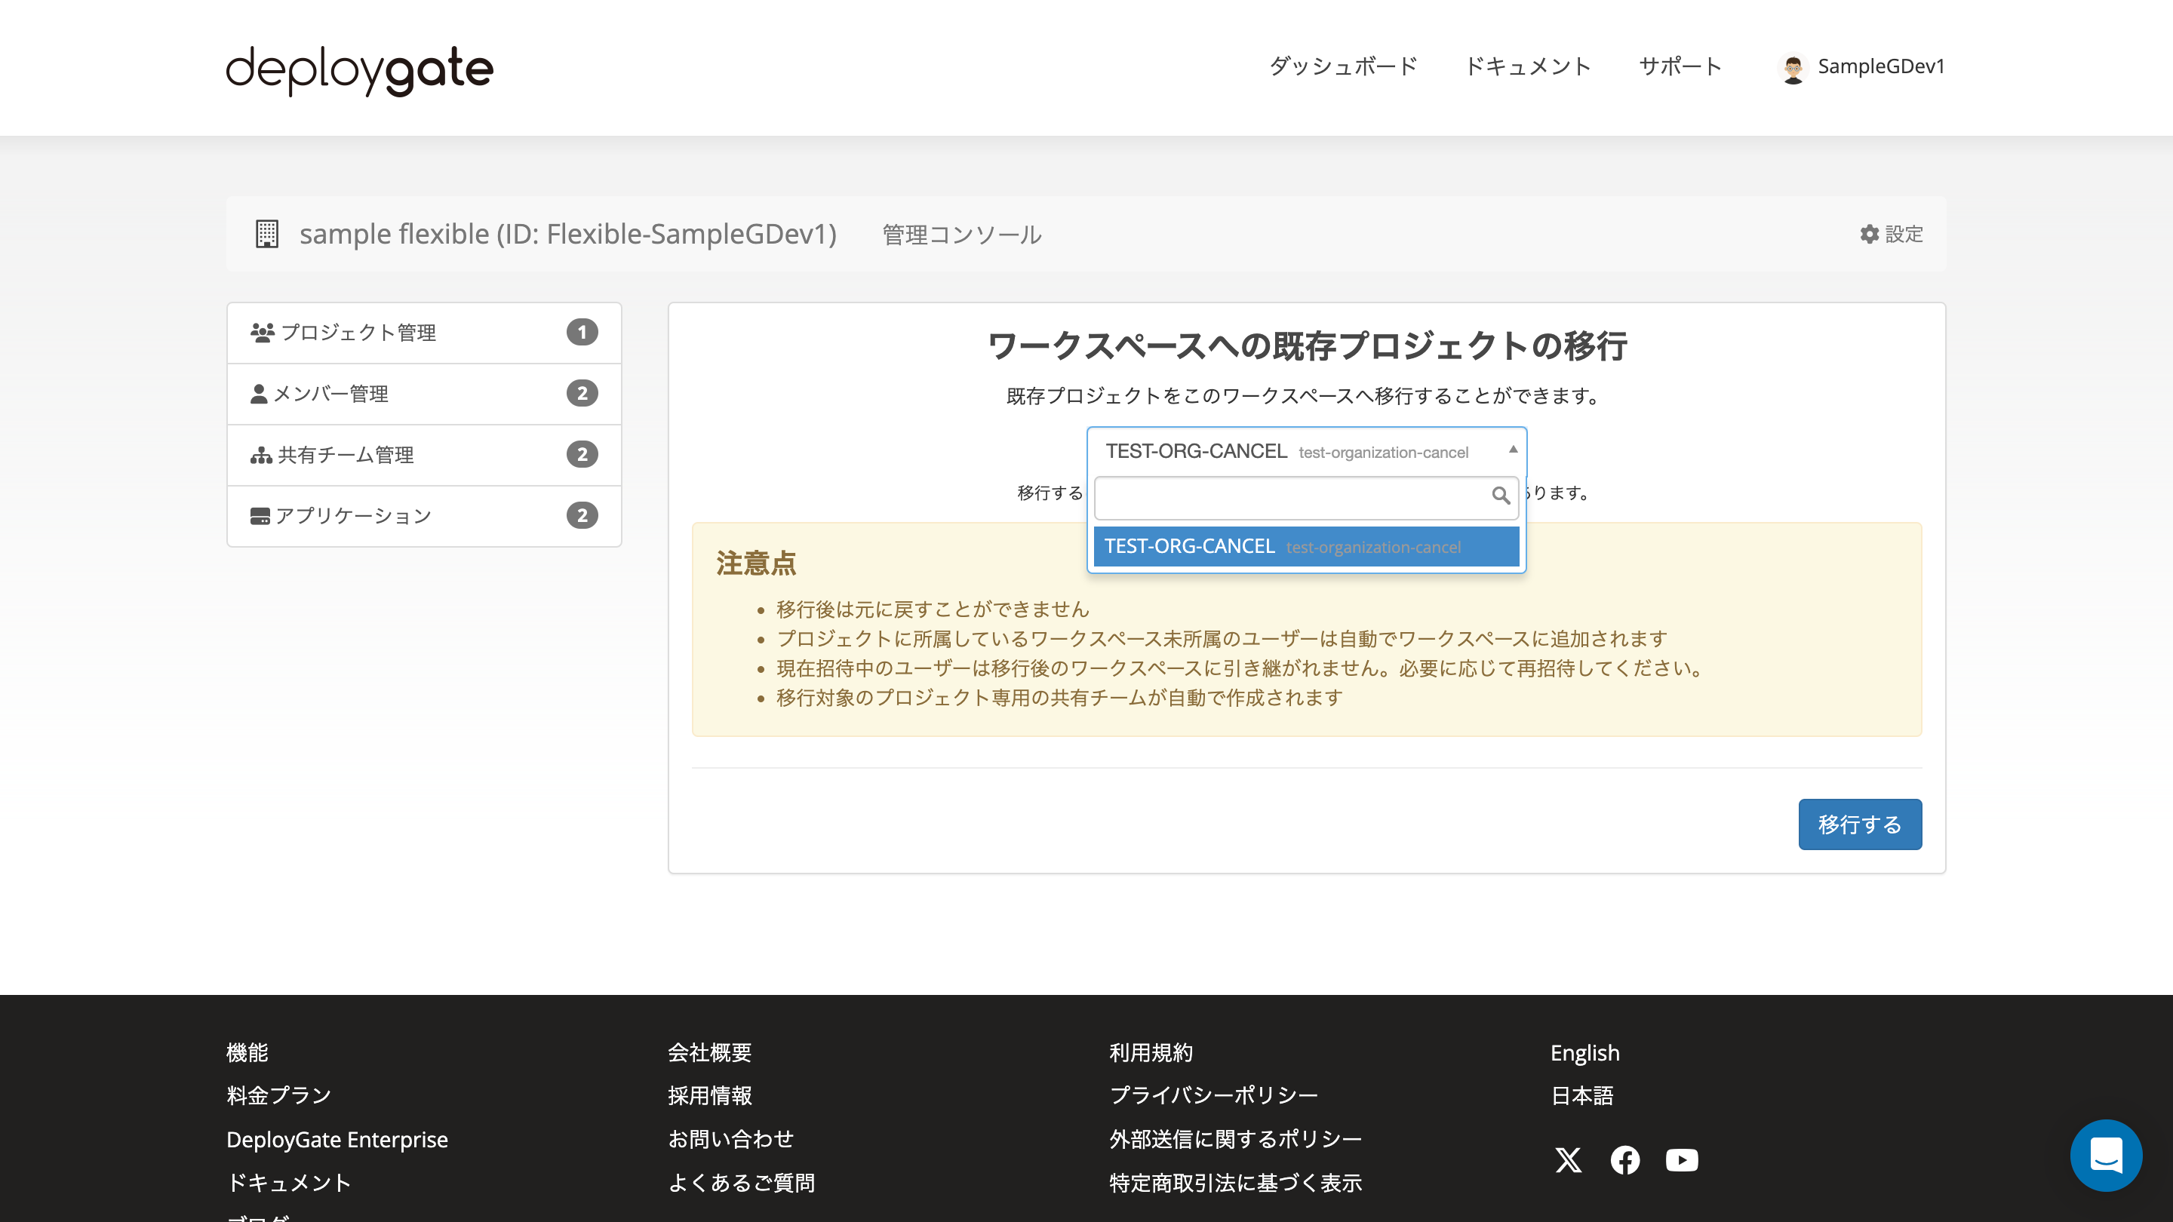This screenshot has height=1222, width=2173.
Task: Click the search magnifier in the dropdown
Action: click(1501, 497)
